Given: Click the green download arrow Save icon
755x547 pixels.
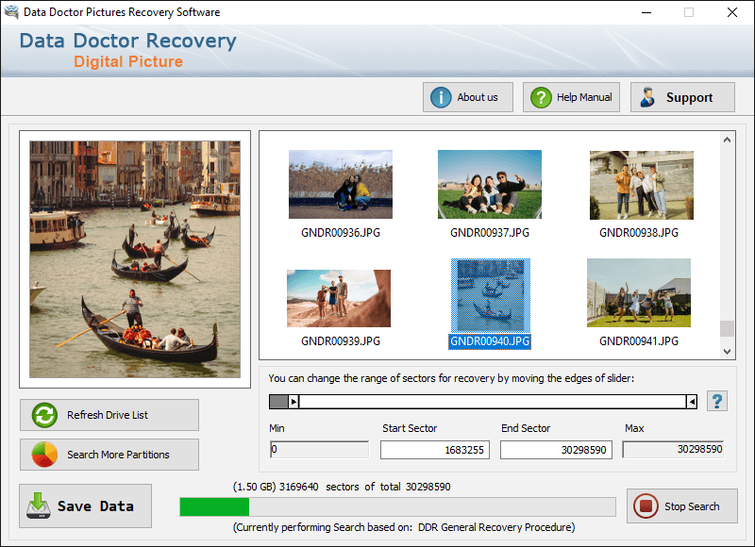Looking at the screenshot, I should pyautogui.click(x=39, y=506).
